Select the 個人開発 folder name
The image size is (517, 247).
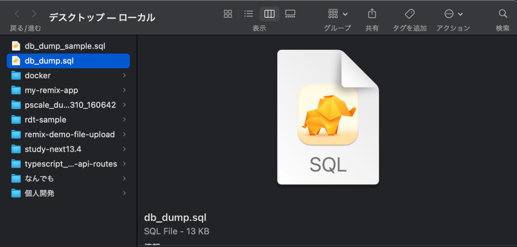tap(40, 193)
